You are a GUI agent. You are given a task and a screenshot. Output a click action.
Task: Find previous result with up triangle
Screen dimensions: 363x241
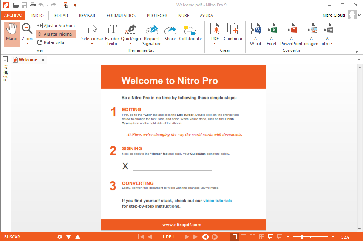(77, 236)
